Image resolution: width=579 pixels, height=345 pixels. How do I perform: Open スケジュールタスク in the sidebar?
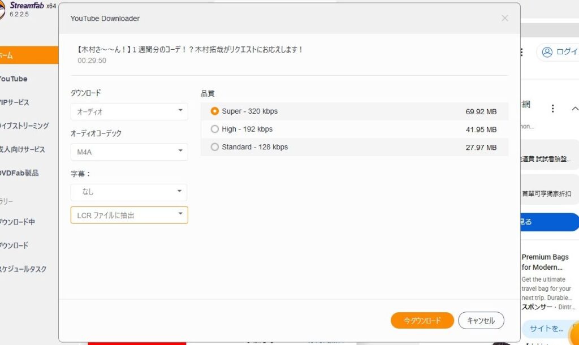click(x=23, y=269)
